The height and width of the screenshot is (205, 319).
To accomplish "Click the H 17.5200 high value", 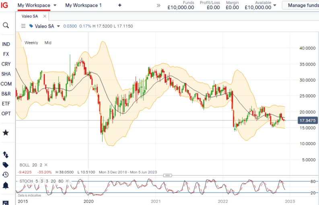I will pos(102,26).
